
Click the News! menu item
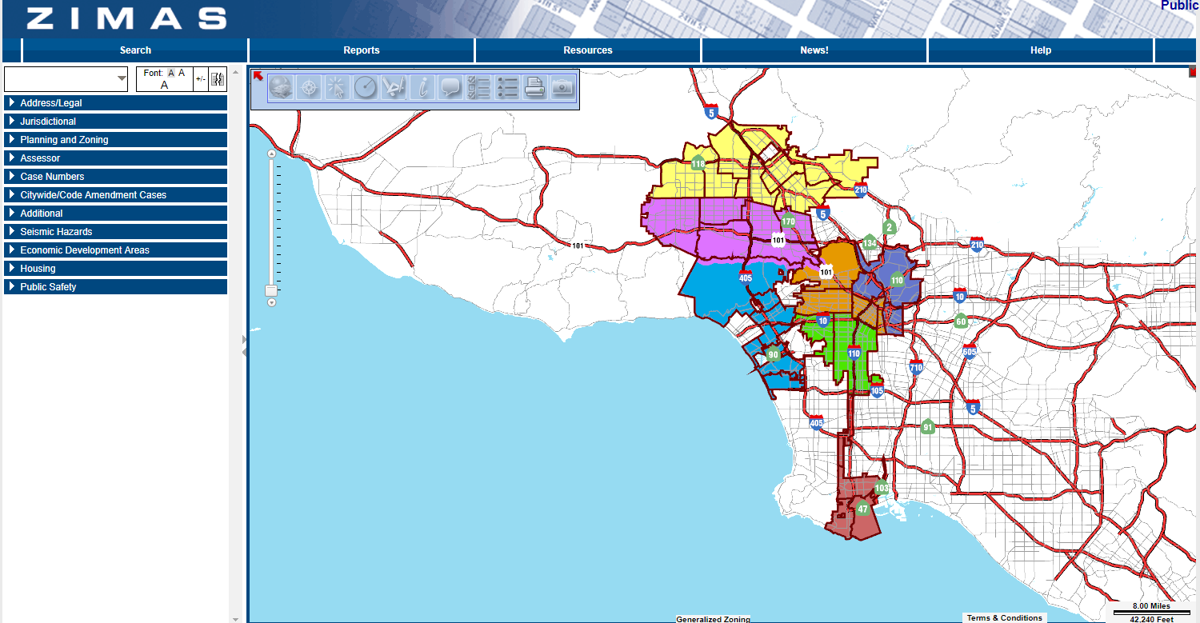tap(814, 50)
